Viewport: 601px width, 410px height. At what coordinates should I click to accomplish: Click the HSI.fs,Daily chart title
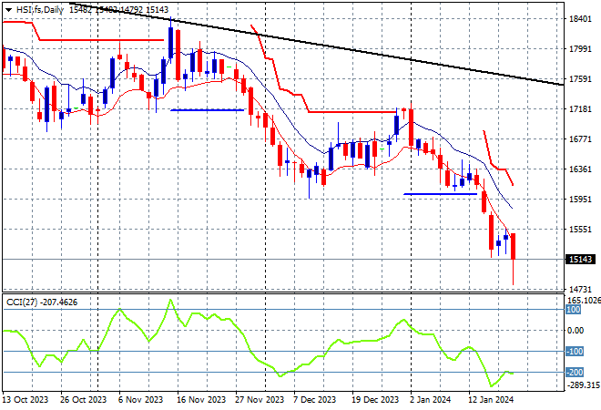(x=32, y=7)
